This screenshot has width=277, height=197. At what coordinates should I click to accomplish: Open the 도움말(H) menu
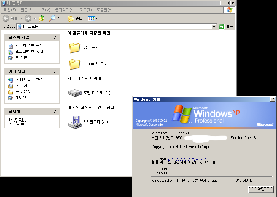point(105,10)
